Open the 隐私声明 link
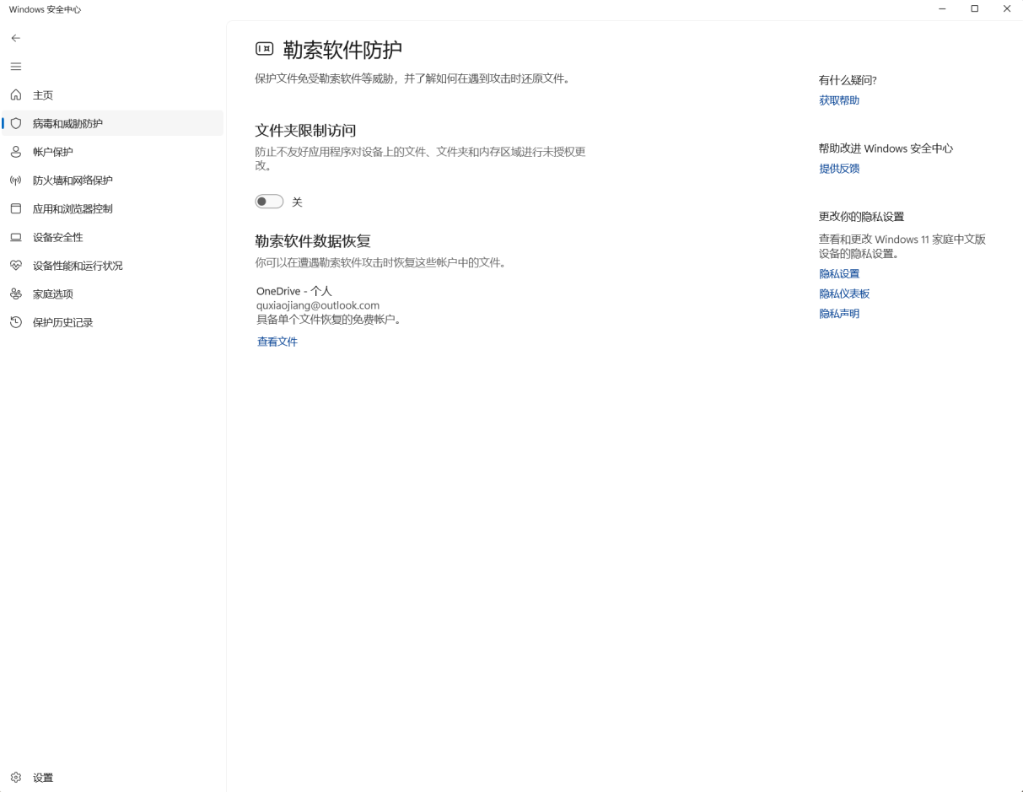This screenshot has width=1023, height=792. (839, 314)
